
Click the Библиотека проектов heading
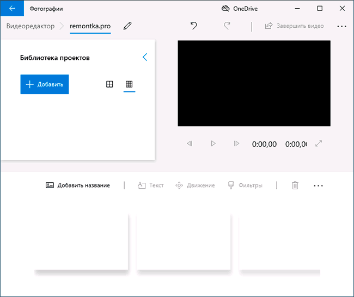tap(55, 58)
